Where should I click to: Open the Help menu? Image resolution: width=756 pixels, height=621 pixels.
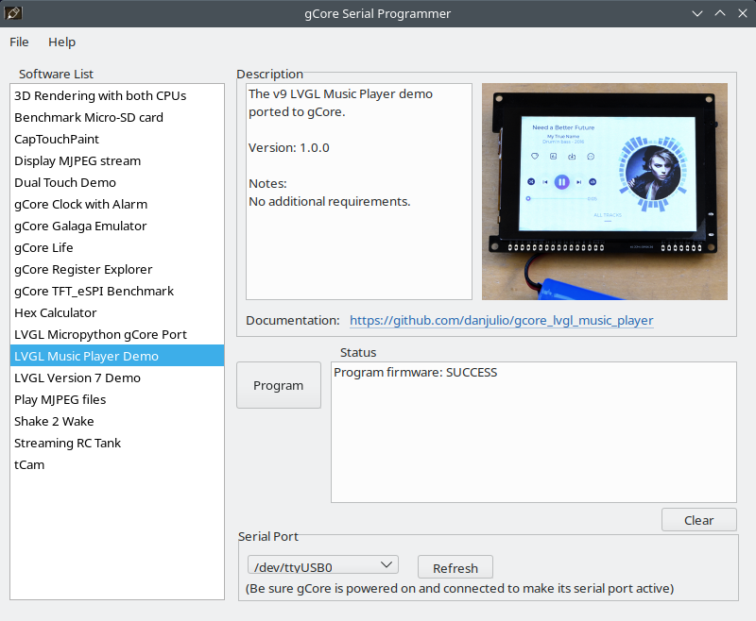pos(61,42)
